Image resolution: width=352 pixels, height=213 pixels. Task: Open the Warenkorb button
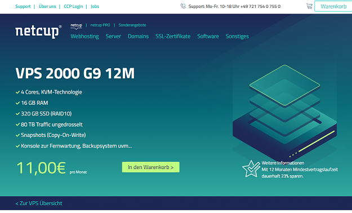333,6
